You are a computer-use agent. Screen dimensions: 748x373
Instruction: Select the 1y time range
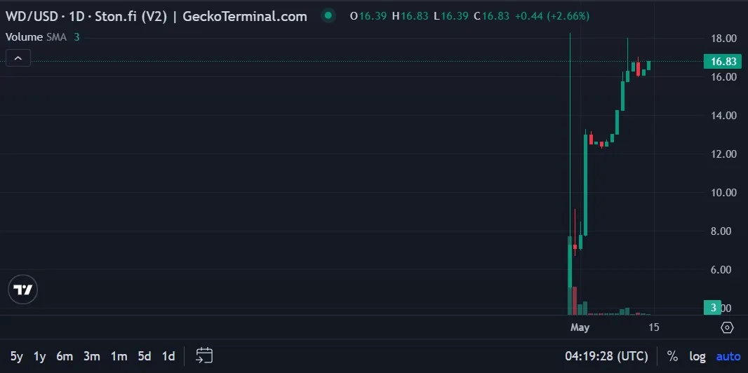[x=40, y=355]
